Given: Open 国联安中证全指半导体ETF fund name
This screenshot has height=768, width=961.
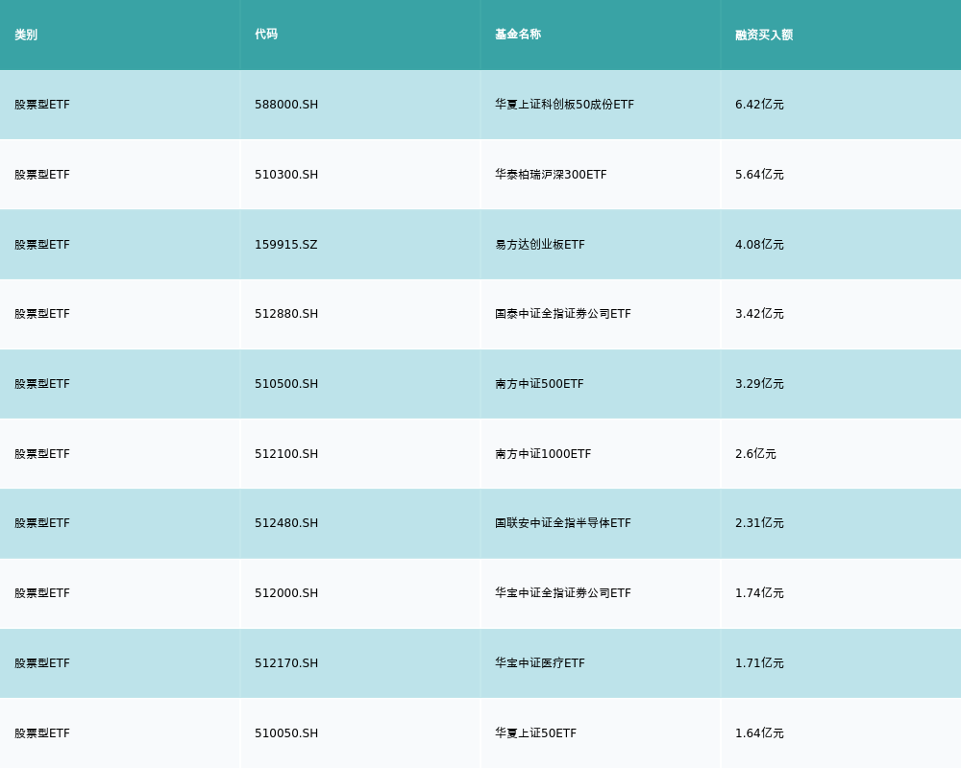Looking at the screenshot, I should click(x=562, y=523).
